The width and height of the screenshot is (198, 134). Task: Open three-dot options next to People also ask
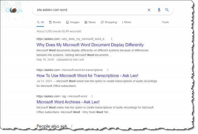[72, 126]
